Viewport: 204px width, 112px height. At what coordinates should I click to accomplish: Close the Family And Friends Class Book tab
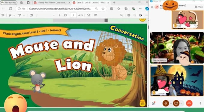tap(69, 3)
